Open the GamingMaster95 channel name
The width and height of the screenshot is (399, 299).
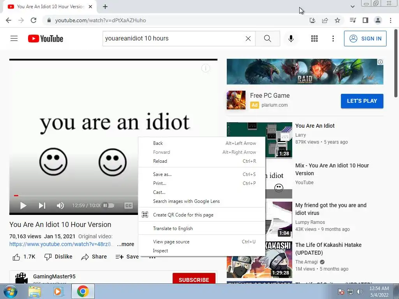(x=54, y=276)
